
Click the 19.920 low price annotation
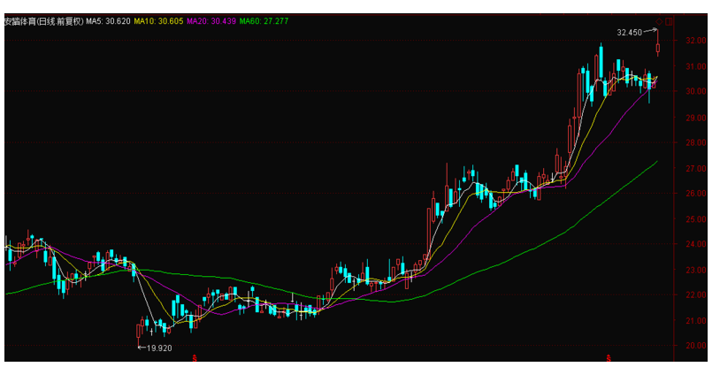(159, 348)
